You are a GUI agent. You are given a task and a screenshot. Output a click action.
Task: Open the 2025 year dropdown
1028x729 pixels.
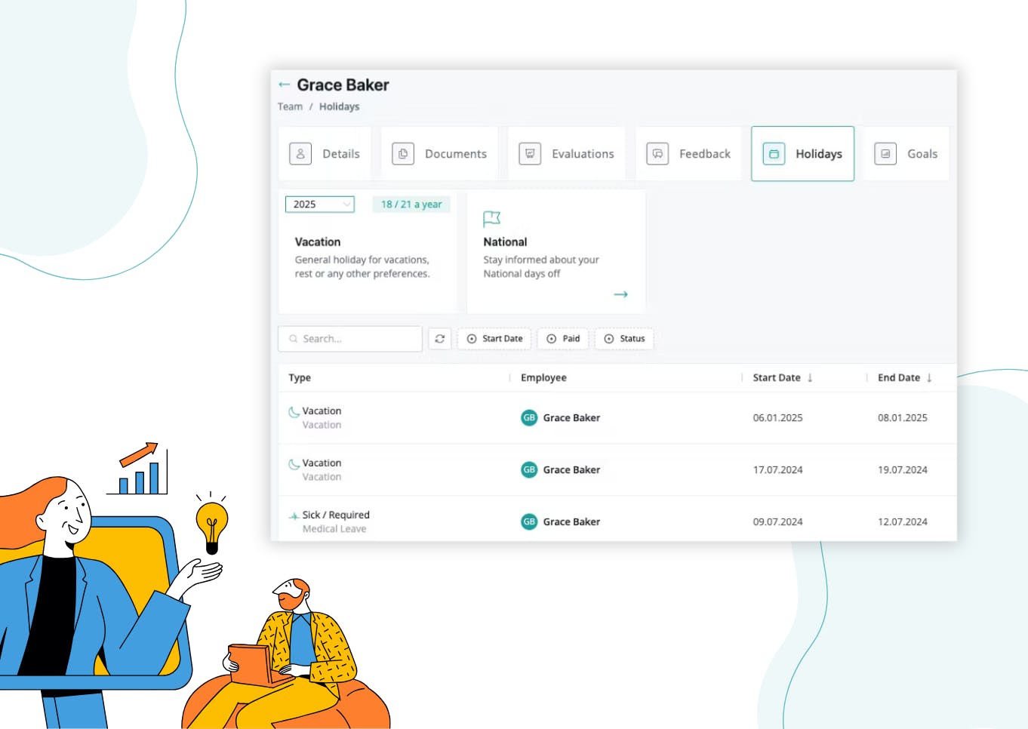click(x=320, y=205)
